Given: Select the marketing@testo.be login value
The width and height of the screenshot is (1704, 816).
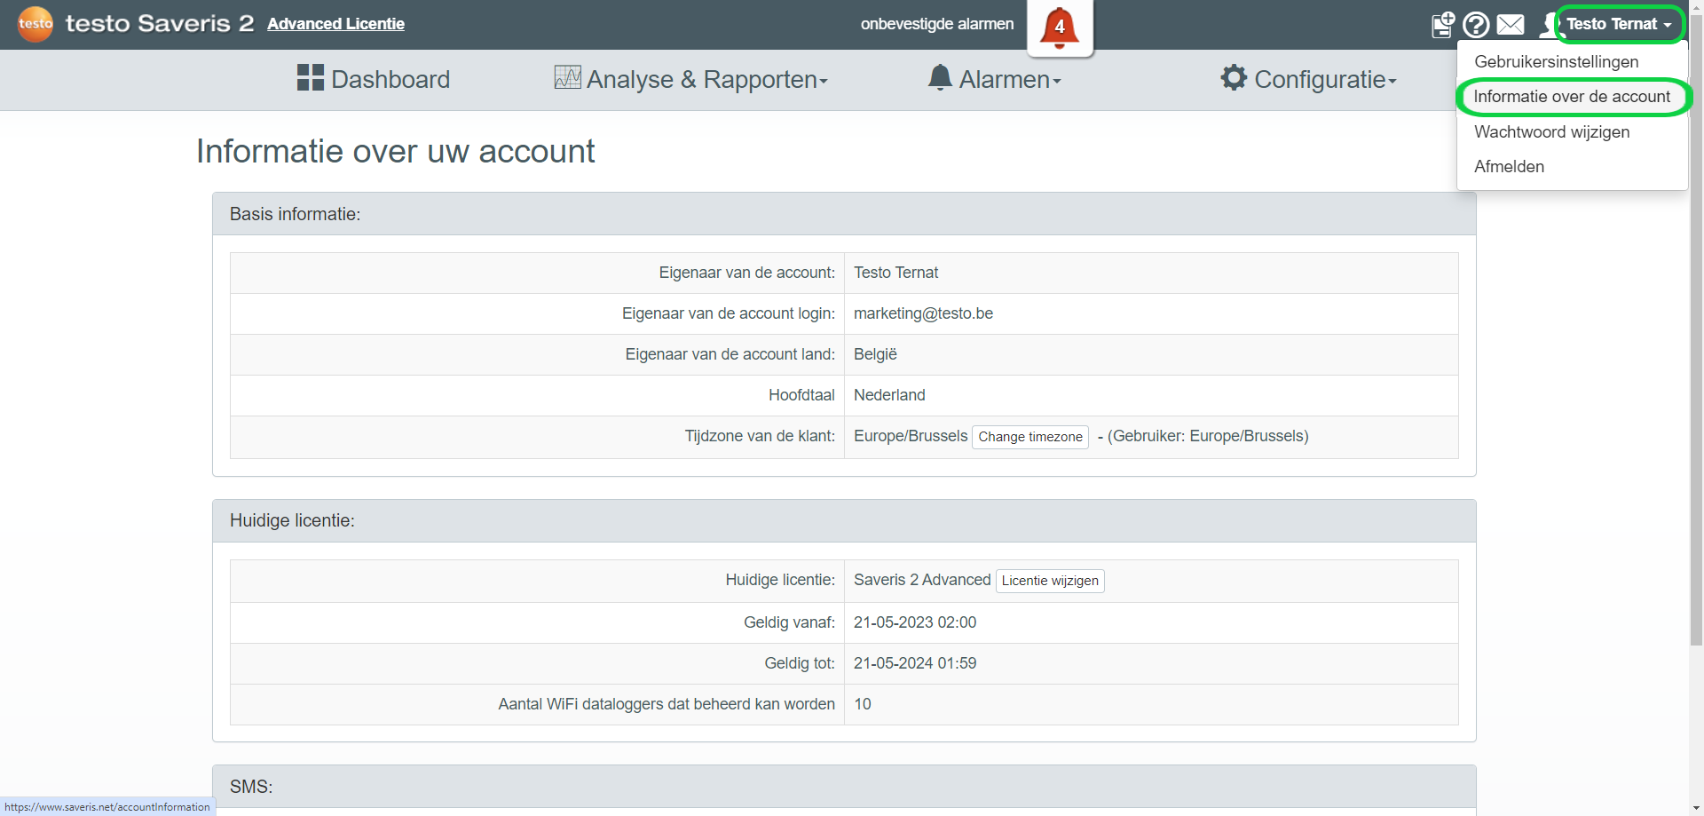Looking at the screenshot, I should point(923,313).
